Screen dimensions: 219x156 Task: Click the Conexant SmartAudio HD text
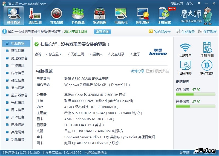pos(109,137)
